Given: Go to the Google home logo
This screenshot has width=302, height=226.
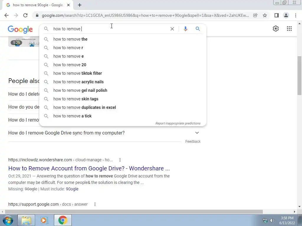Looking at the screenshot, I should click(x=20, y=29).
